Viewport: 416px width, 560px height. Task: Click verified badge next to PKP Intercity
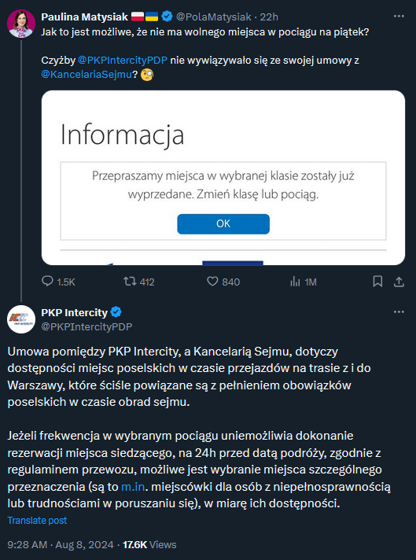(x=116, y=312)
